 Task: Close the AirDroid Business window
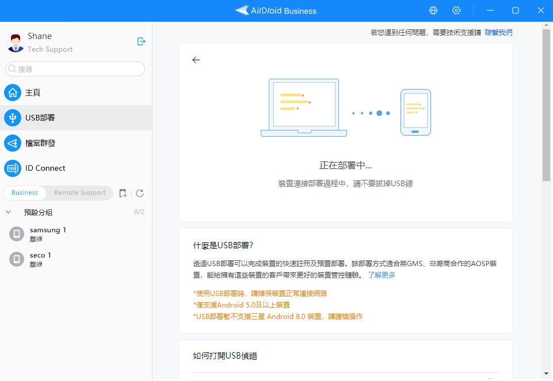click(541, 10)
